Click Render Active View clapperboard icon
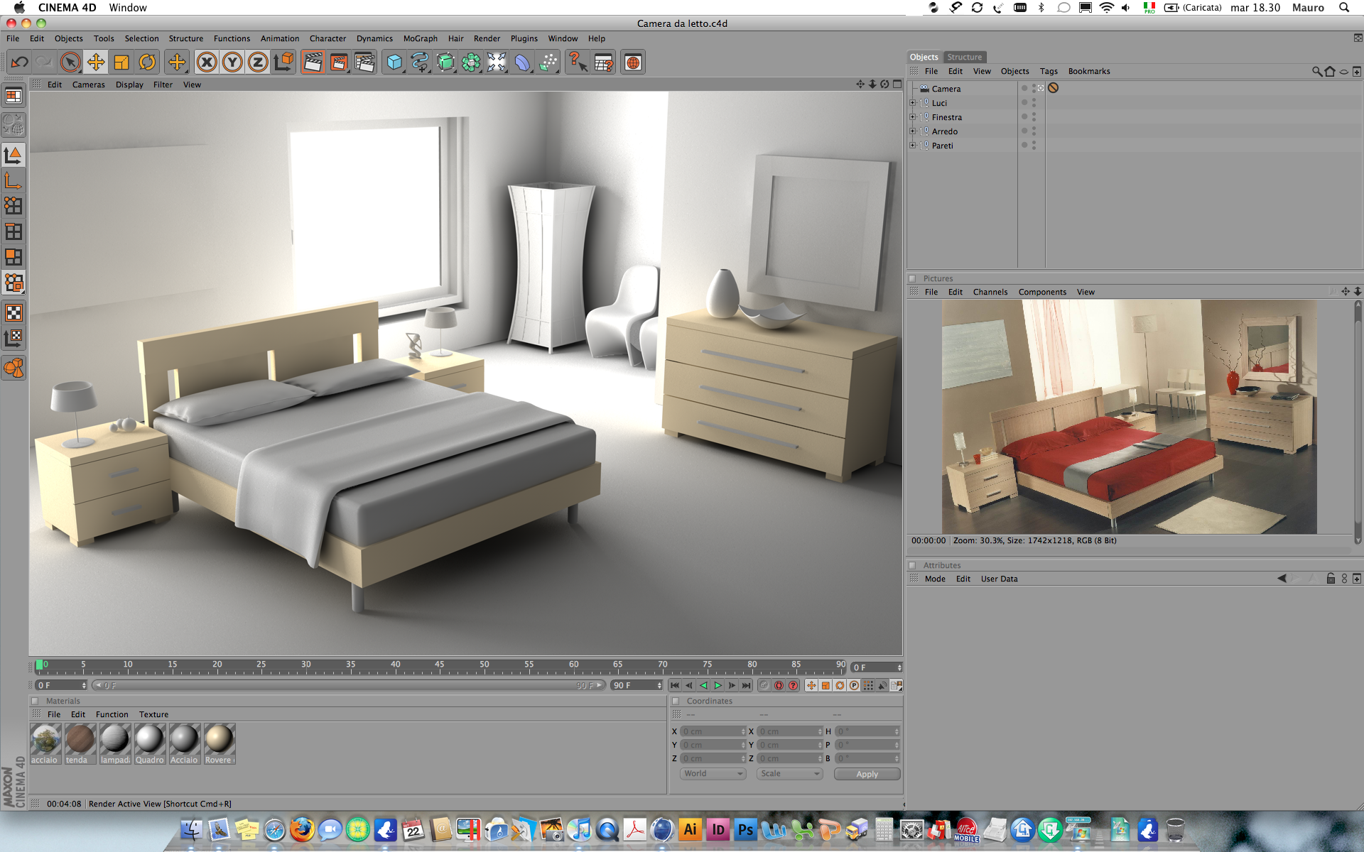This screenshot has height=852, width=1364. (313, 62)
